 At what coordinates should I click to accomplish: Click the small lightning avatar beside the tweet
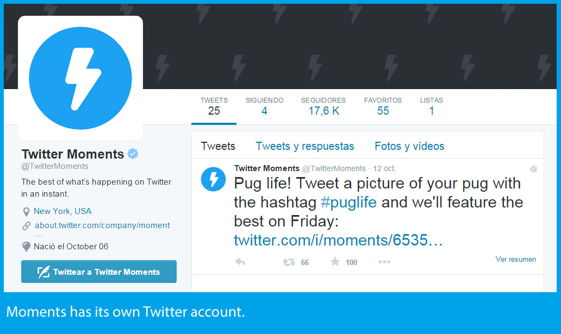(213, 179)
